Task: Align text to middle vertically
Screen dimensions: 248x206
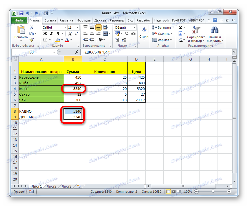Action: (x=92, y=27)
